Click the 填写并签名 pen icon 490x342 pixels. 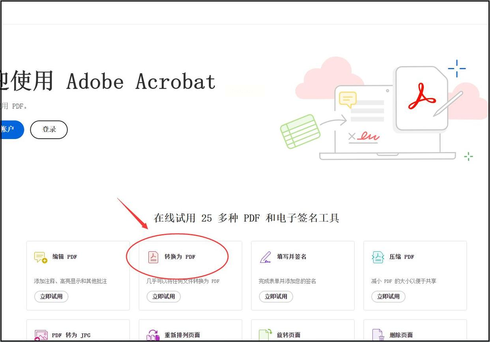tap(266, 257)
